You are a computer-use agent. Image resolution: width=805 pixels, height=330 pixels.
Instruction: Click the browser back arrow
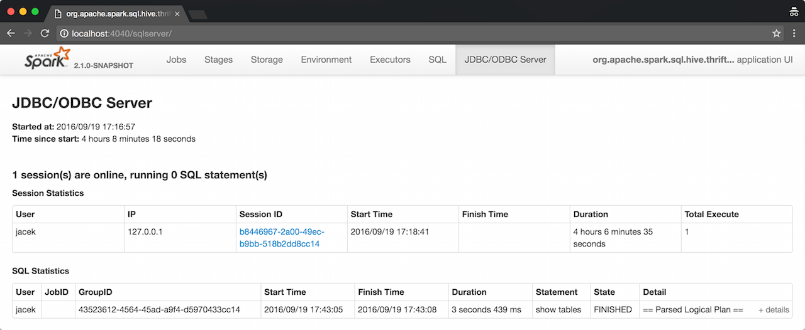pyautogui.click(x=11, y=33)
